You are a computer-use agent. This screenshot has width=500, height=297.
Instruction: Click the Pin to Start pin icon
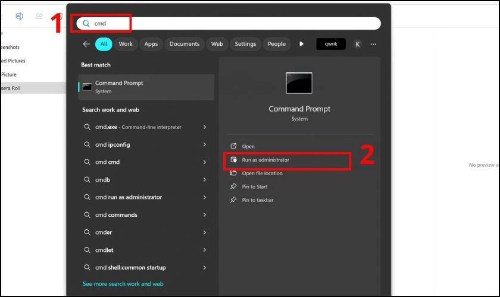233,187
